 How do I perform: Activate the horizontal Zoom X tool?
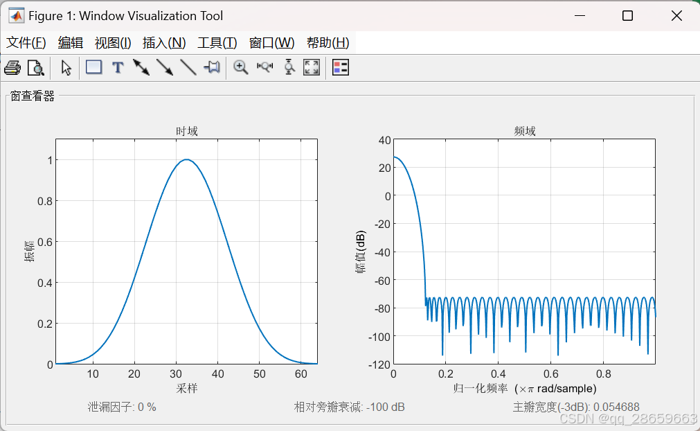[x=264, y=67]
